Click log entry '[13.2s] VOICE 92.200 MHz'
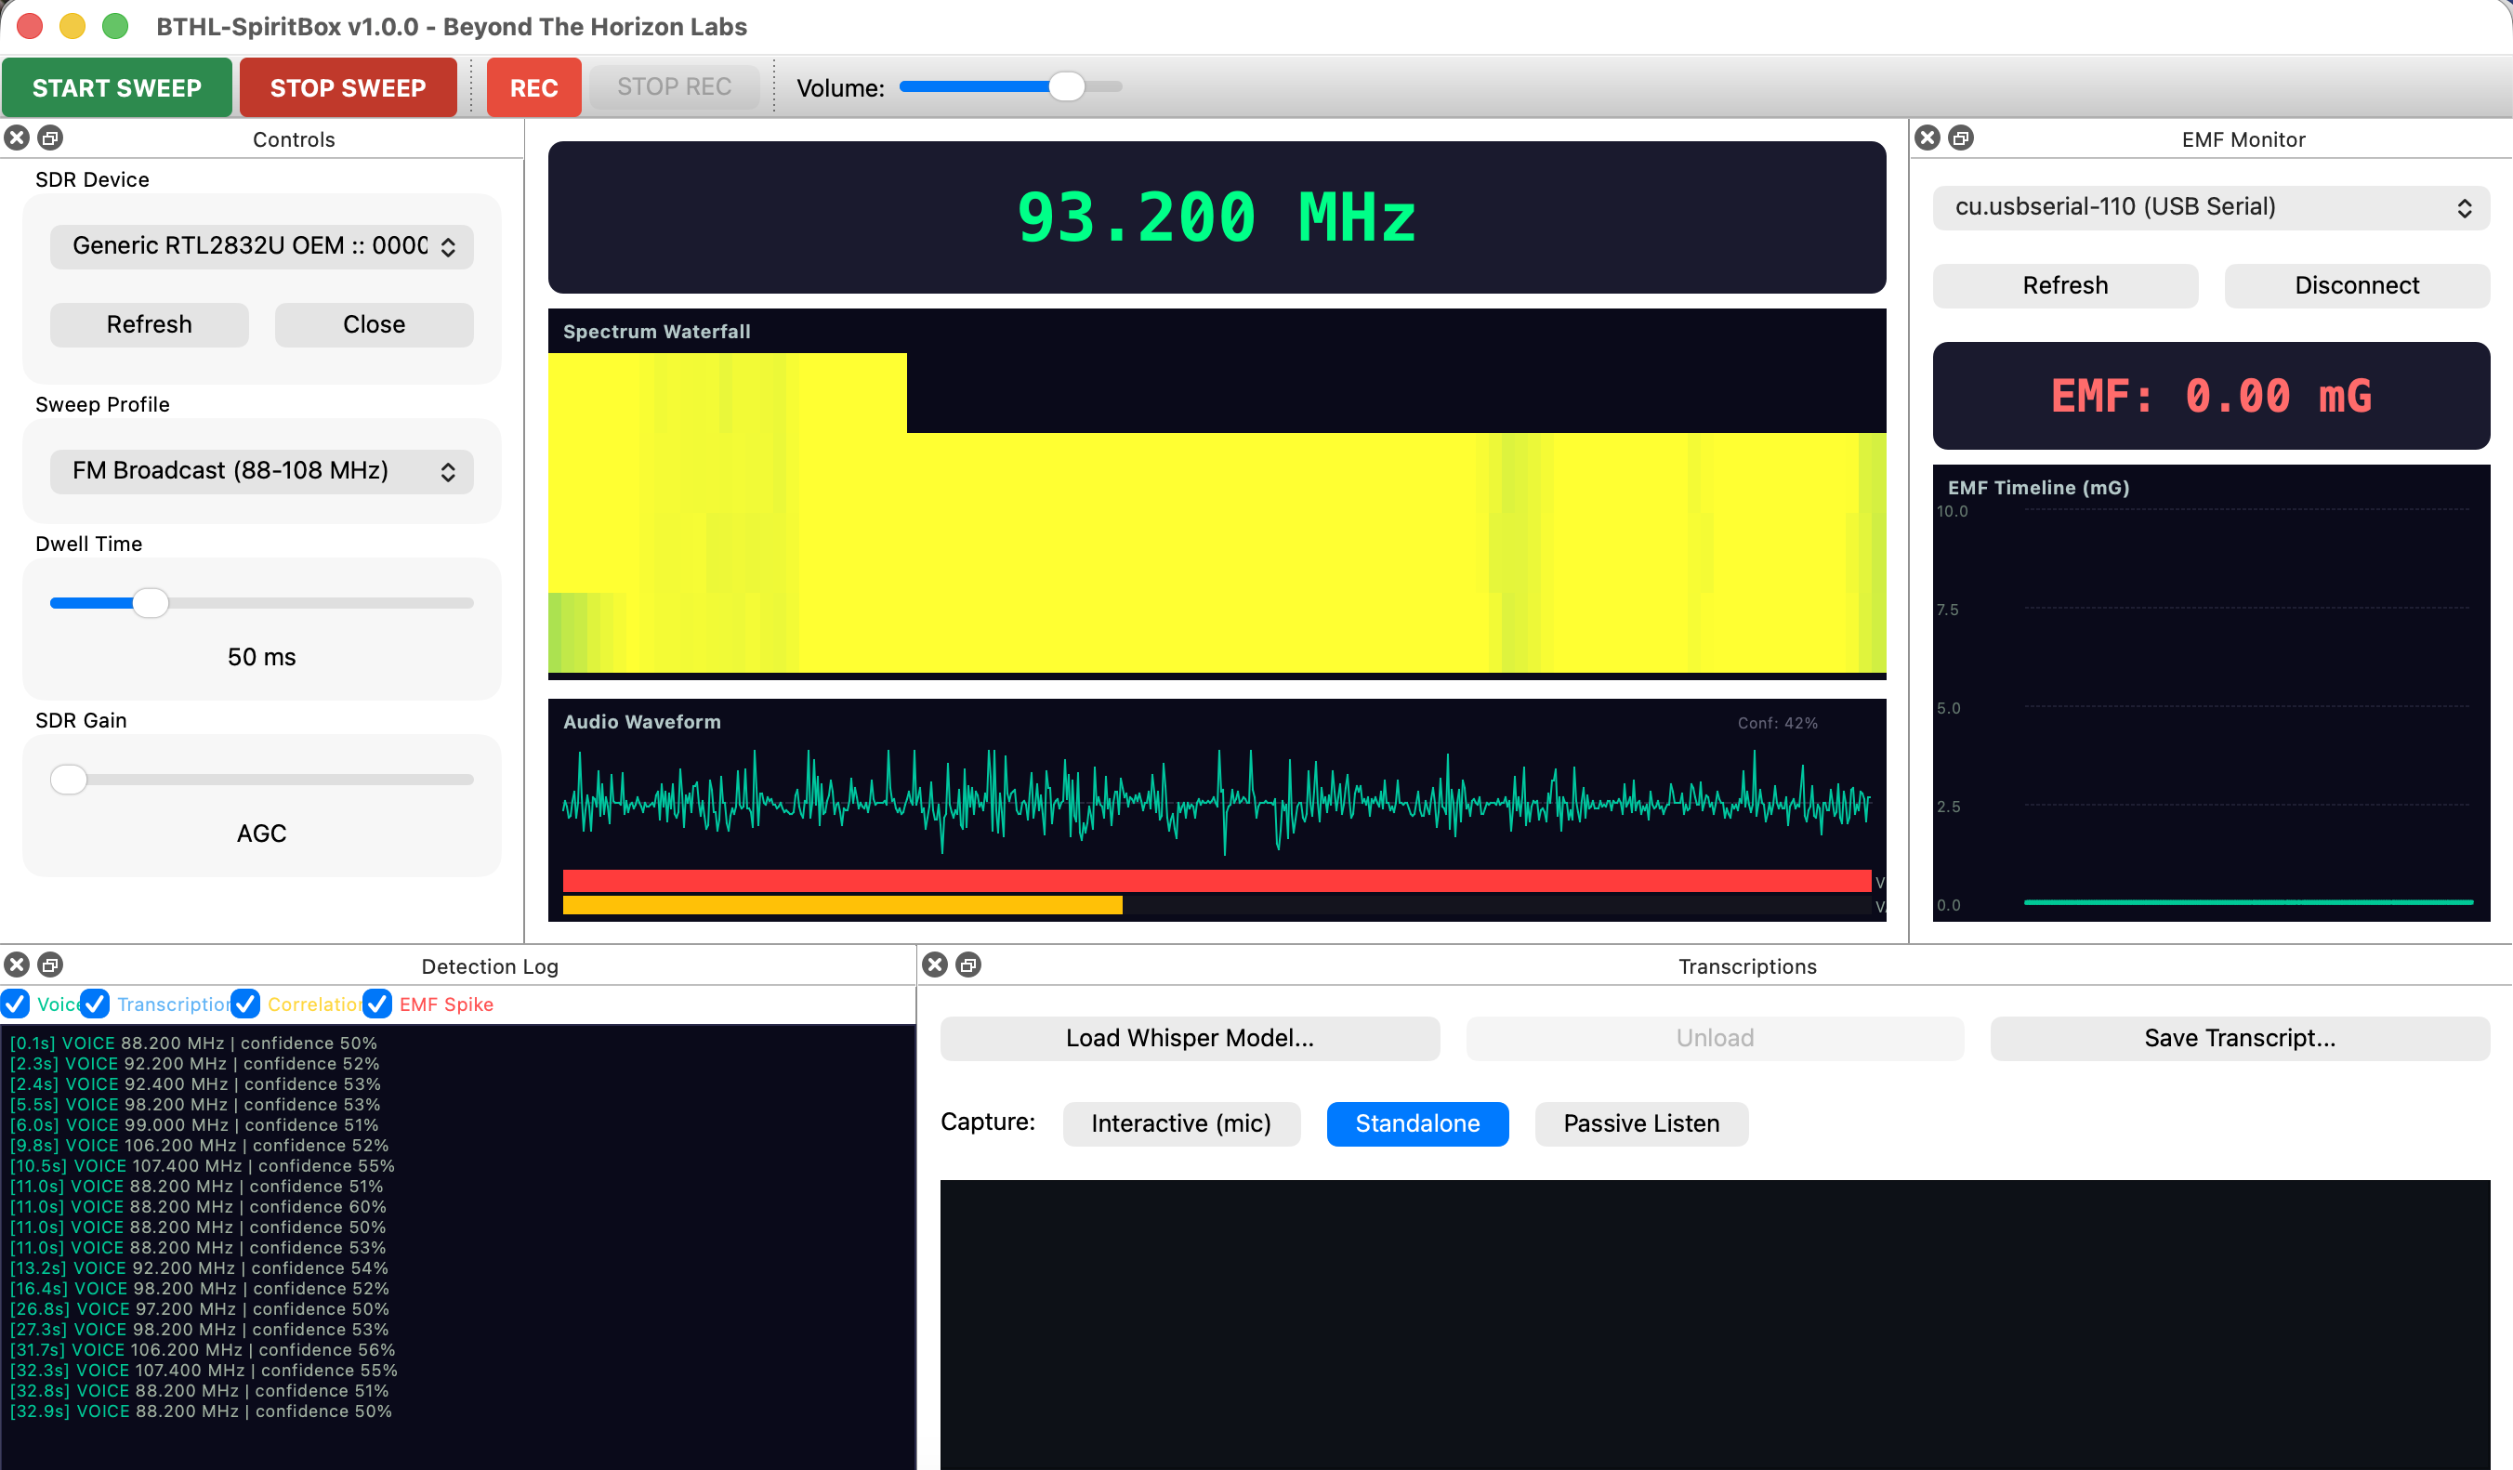Viewport: 2513px width, 1470px height. (199, 1268)
